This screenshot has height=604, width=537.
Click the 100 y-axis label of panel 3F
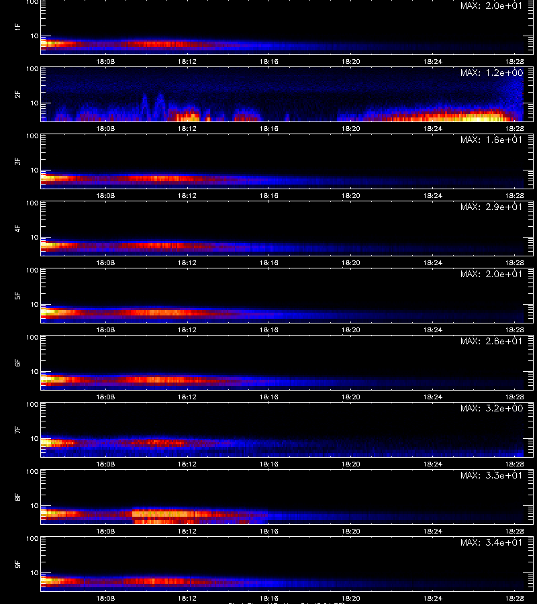coord(32,136)
